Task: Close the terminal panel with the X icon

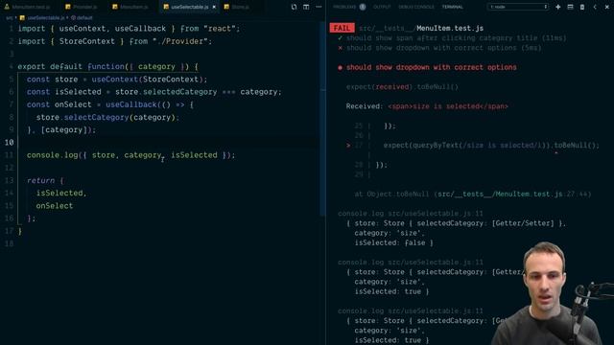Action: 607,7
